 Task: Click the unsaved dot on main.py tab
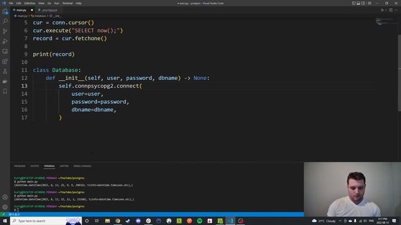click(32, 10)
